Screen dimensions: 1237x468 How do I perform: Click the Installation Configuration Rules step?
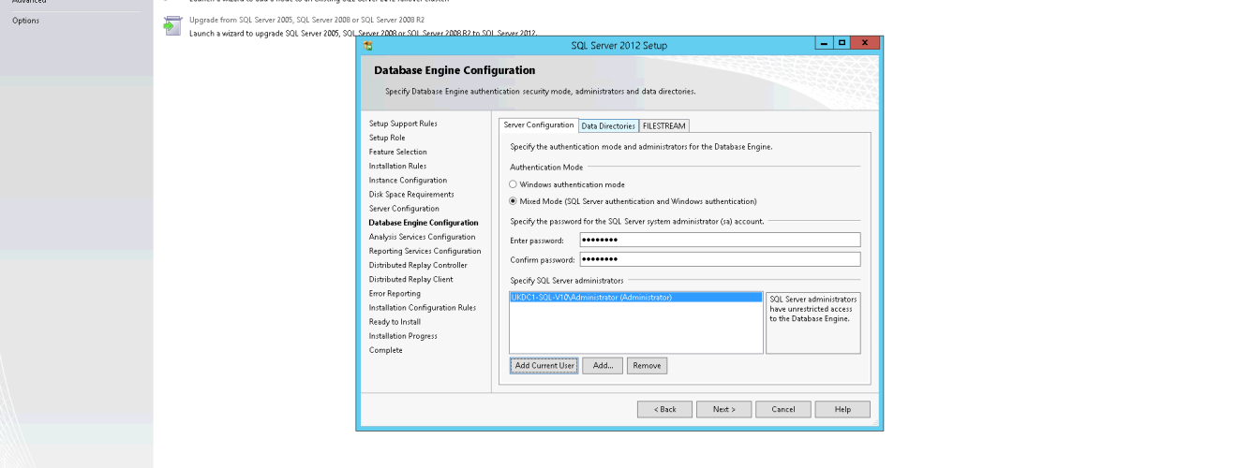click(422, 308)
